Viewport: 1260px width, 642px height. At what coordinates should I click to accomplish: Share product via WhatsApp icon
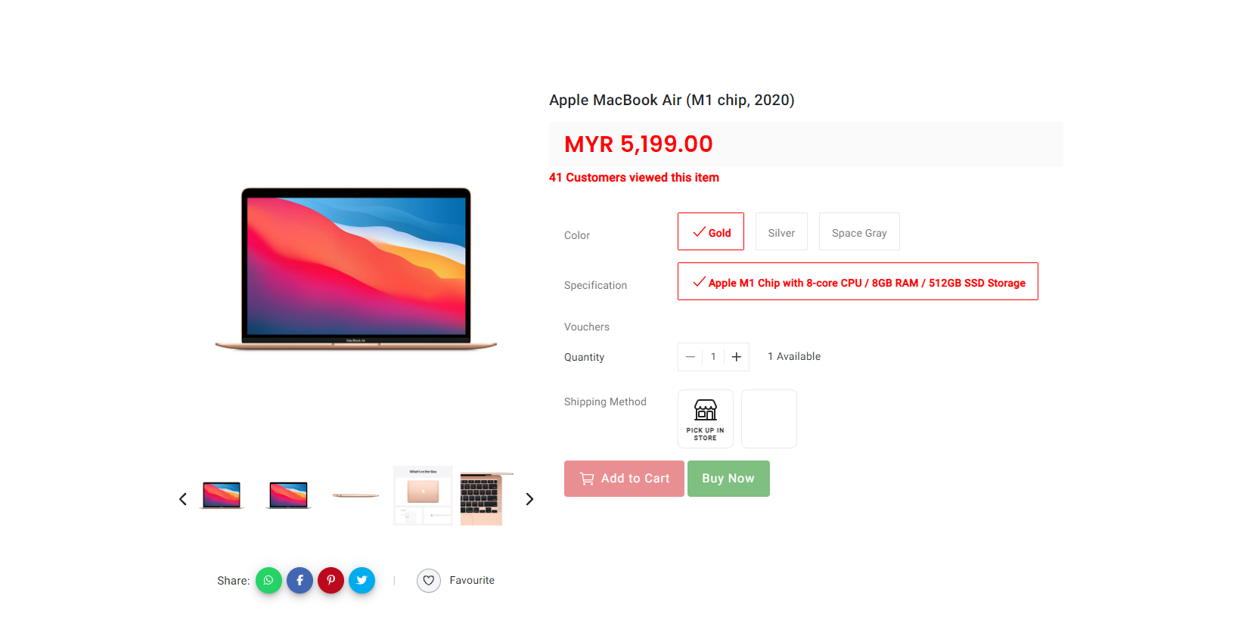[x=268, y=580]
